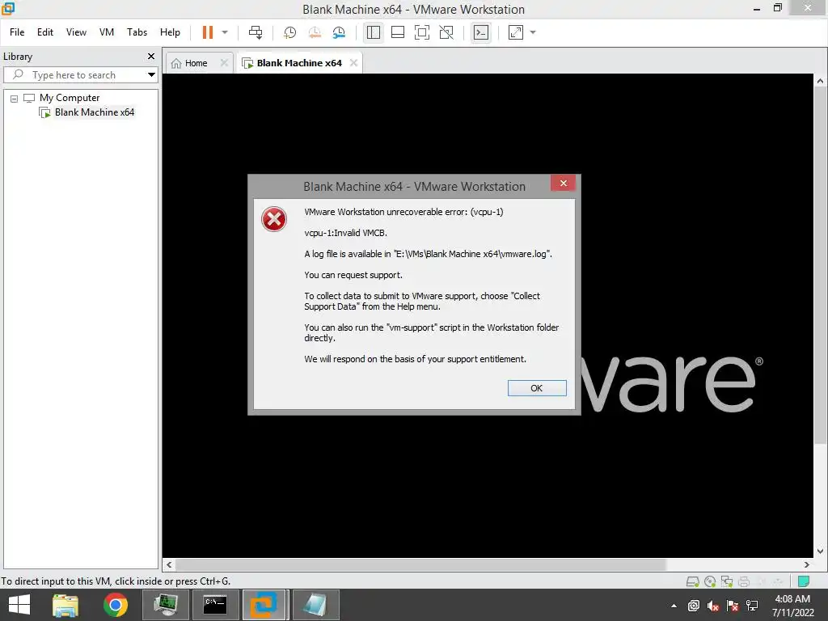Viewport: 828px width, 621px height.
Task: Click the muted volume tray icon
Action: click(713, 606)
